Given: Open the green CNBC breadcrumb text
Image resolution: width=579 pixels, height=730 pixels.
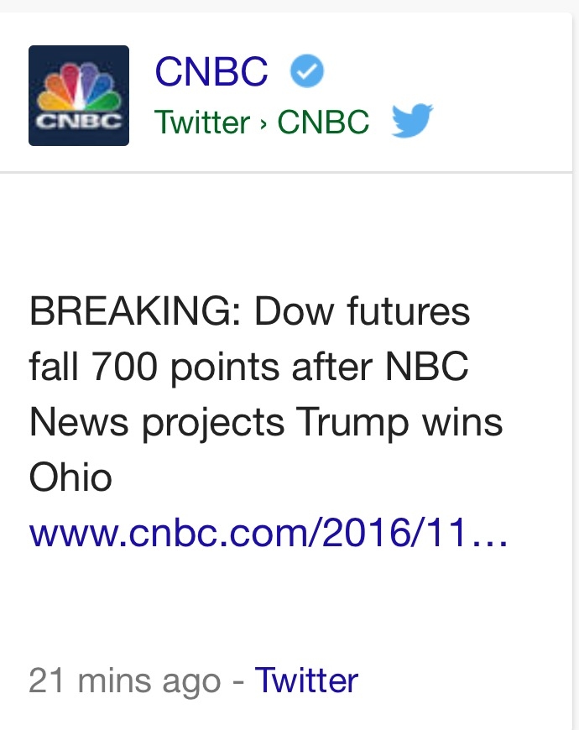Looking at the screenshot, I should pyautogui.click(x=323, y=122).
